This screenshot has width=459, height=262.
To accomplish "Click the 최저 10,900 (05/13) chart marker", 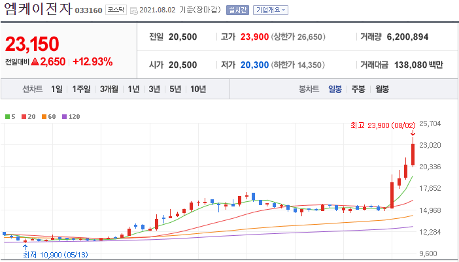I will tap(56, 255).
